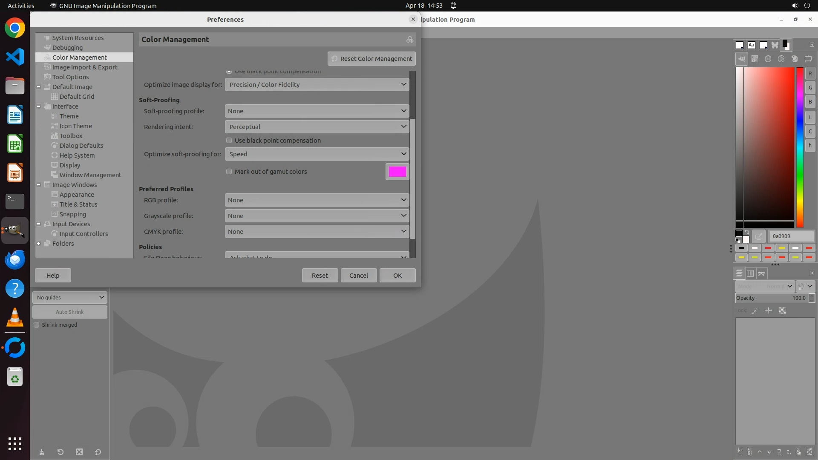818x460 pixels.
Task: Select the Wheel color selector icon
Action: point(781,59)
